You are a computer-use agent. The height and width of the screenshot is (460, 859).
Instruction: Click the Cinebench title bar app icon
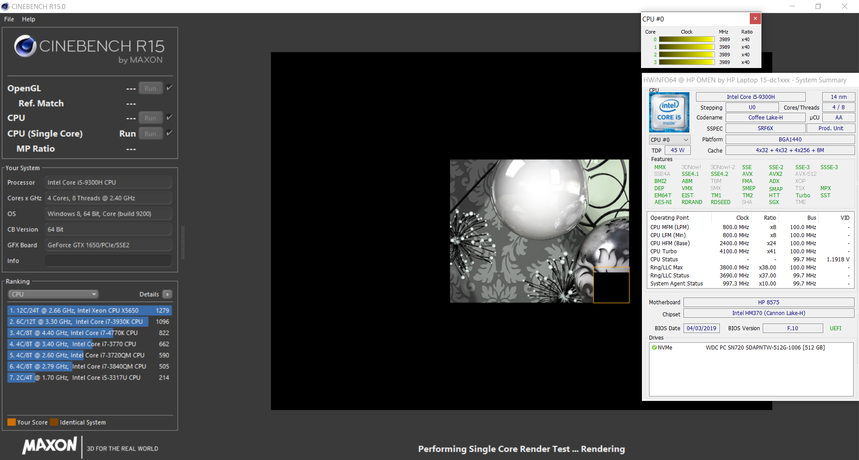click(x=5, y=6)
